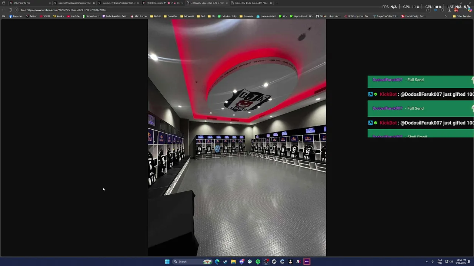Expand the Minecraft bookmarks folder
474x266 pixels.
(x=187, y=16)
